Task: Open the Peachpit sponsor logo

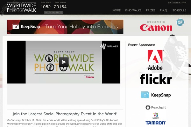Action: tap(156, 107)
